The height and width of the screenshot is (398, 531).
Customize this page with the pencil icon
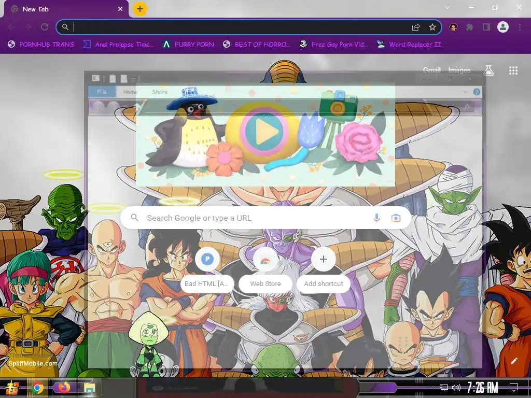(514, 361)
